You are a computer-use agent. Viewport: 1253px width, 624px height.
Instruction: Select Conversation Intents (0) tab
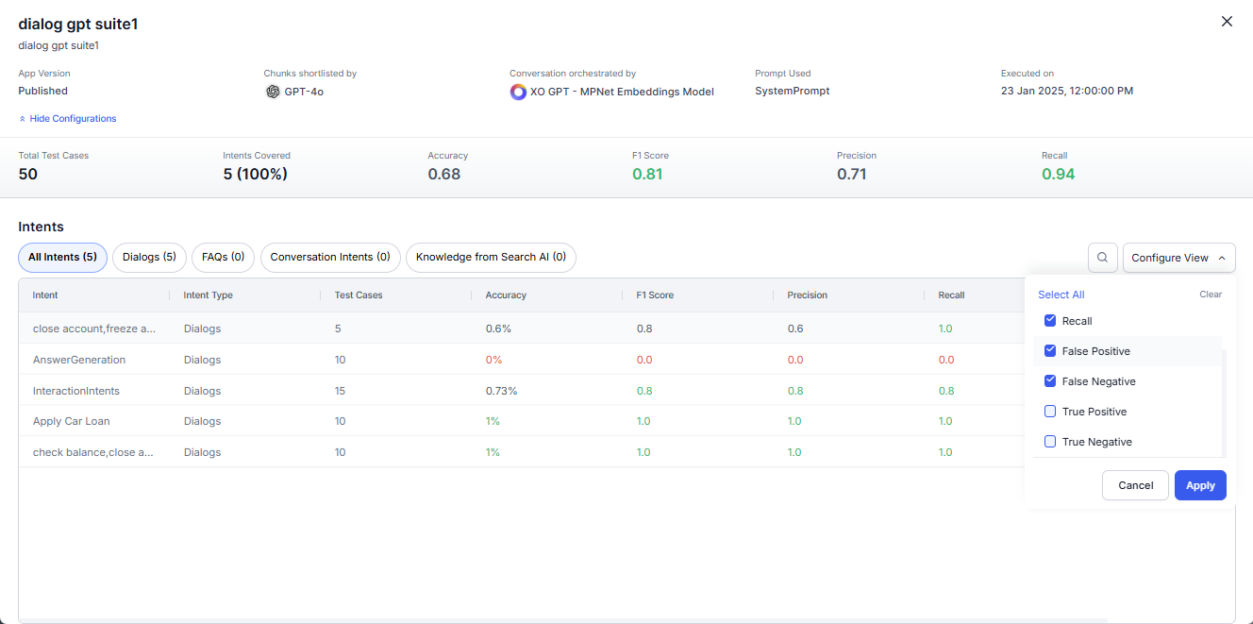tap(330, 257)
